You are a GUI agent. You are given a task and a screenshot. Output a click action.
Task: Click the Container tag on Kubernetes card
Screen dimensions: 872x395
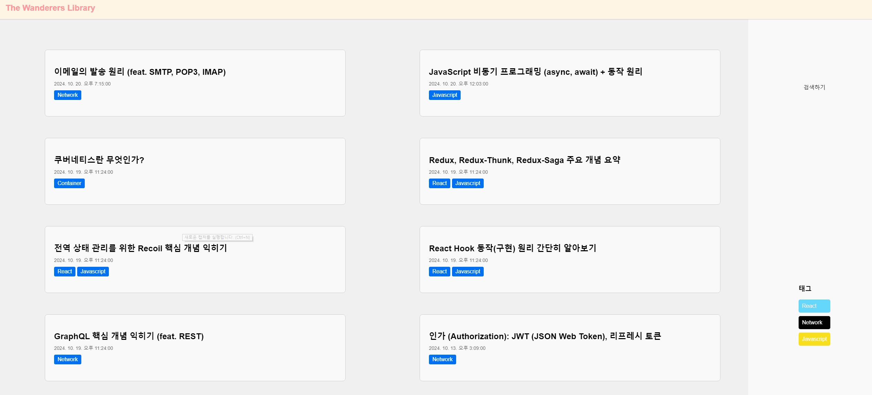point(69,183)
